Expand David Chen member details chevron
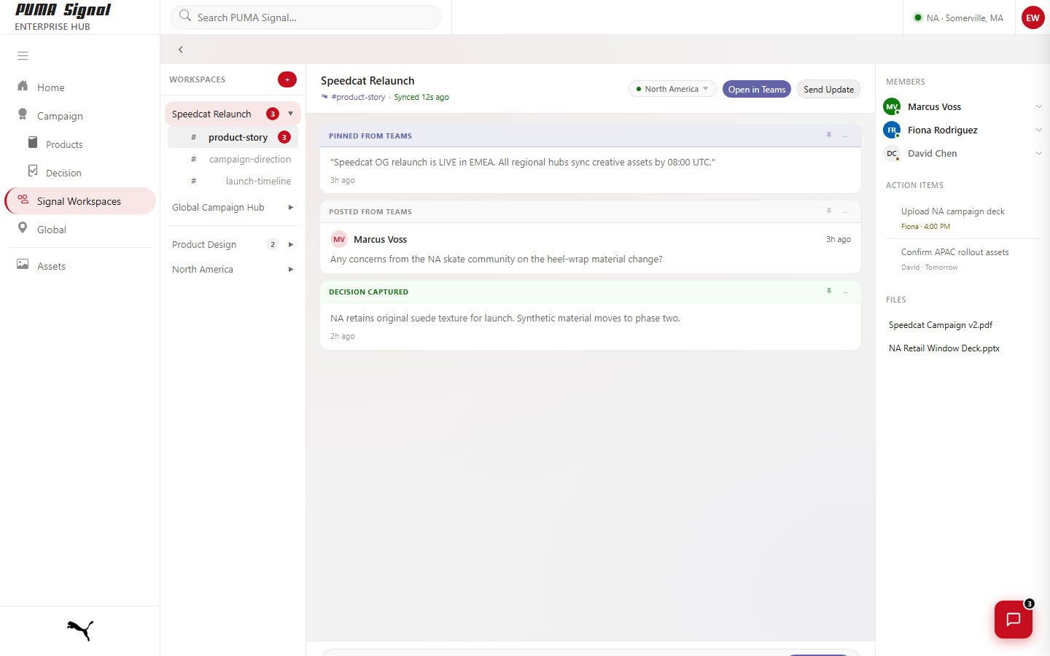The image size is (1050, 656). pos(1038,153)
